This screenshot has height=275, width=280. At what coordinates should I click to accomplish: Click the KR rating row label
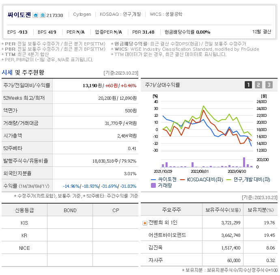tap(24, 236)
